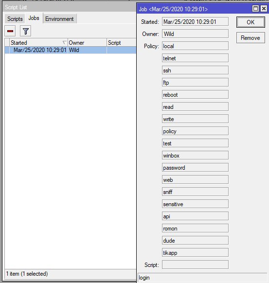Click the empty Script field in Job dialog
Screen dimensions: 269x283
(195, 265)
